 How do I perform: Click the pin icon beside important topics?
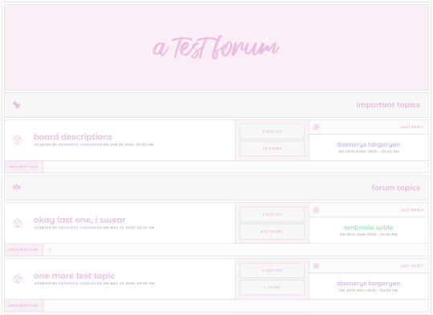[x=17, y=105]
